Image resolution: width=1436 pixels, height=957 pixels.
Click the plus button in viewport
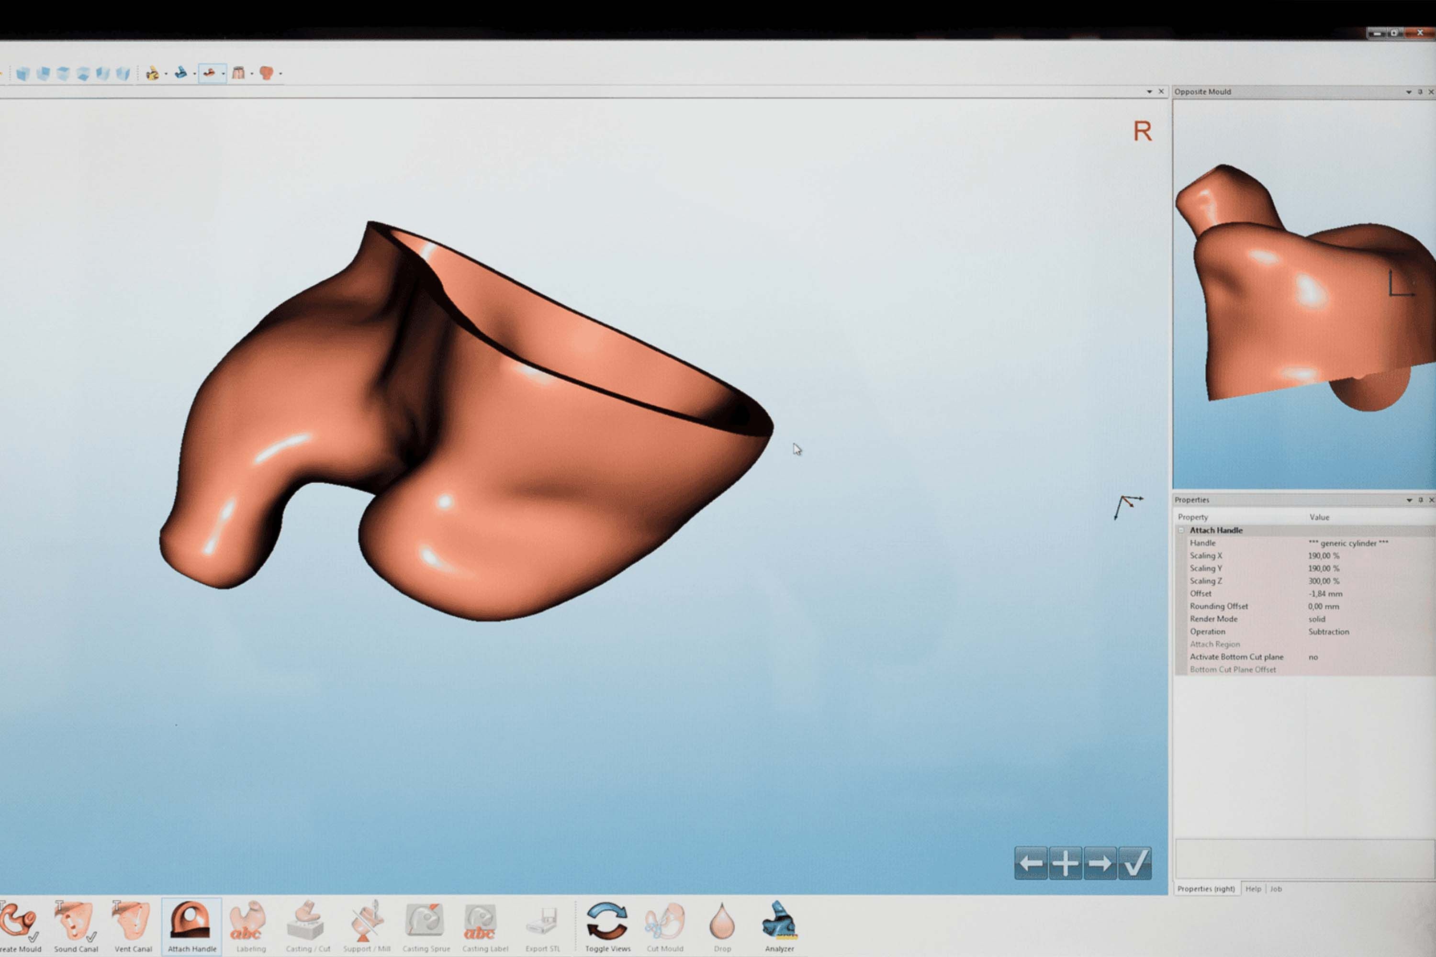pyautogui.click(x=1066, y=862)
